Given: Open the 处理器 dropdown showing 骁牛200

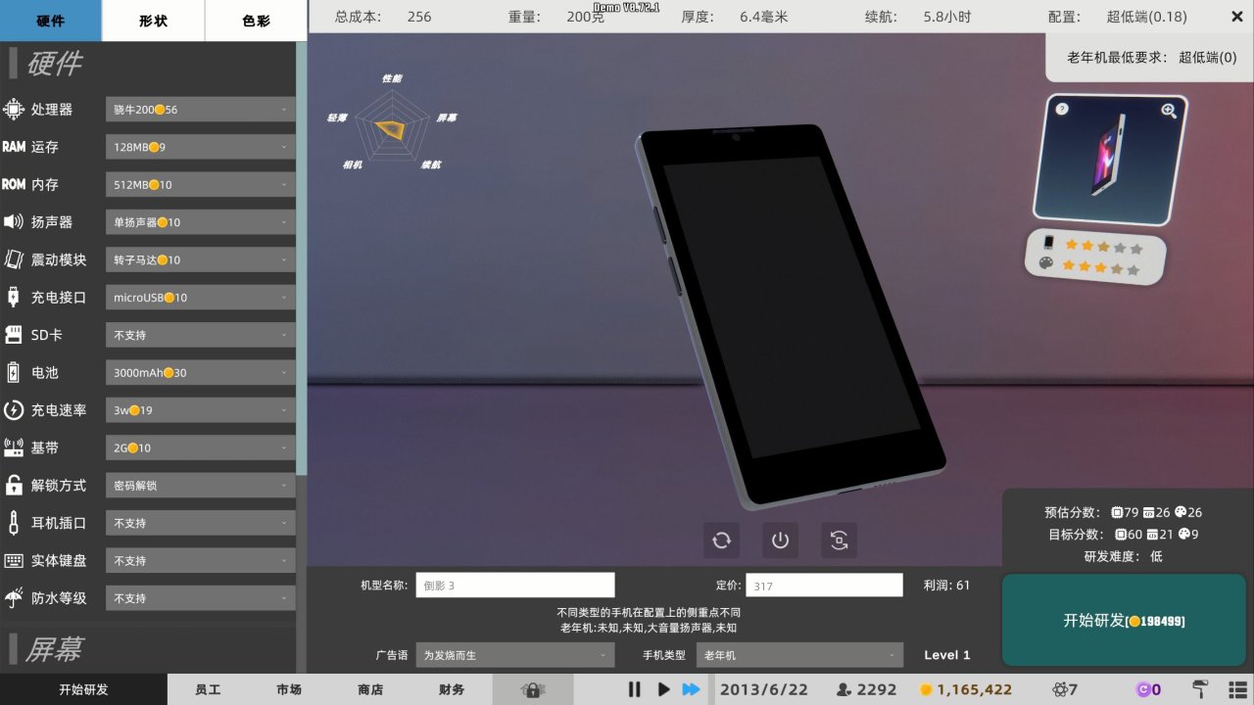Looking at the screenshot, I should (200, 110).
